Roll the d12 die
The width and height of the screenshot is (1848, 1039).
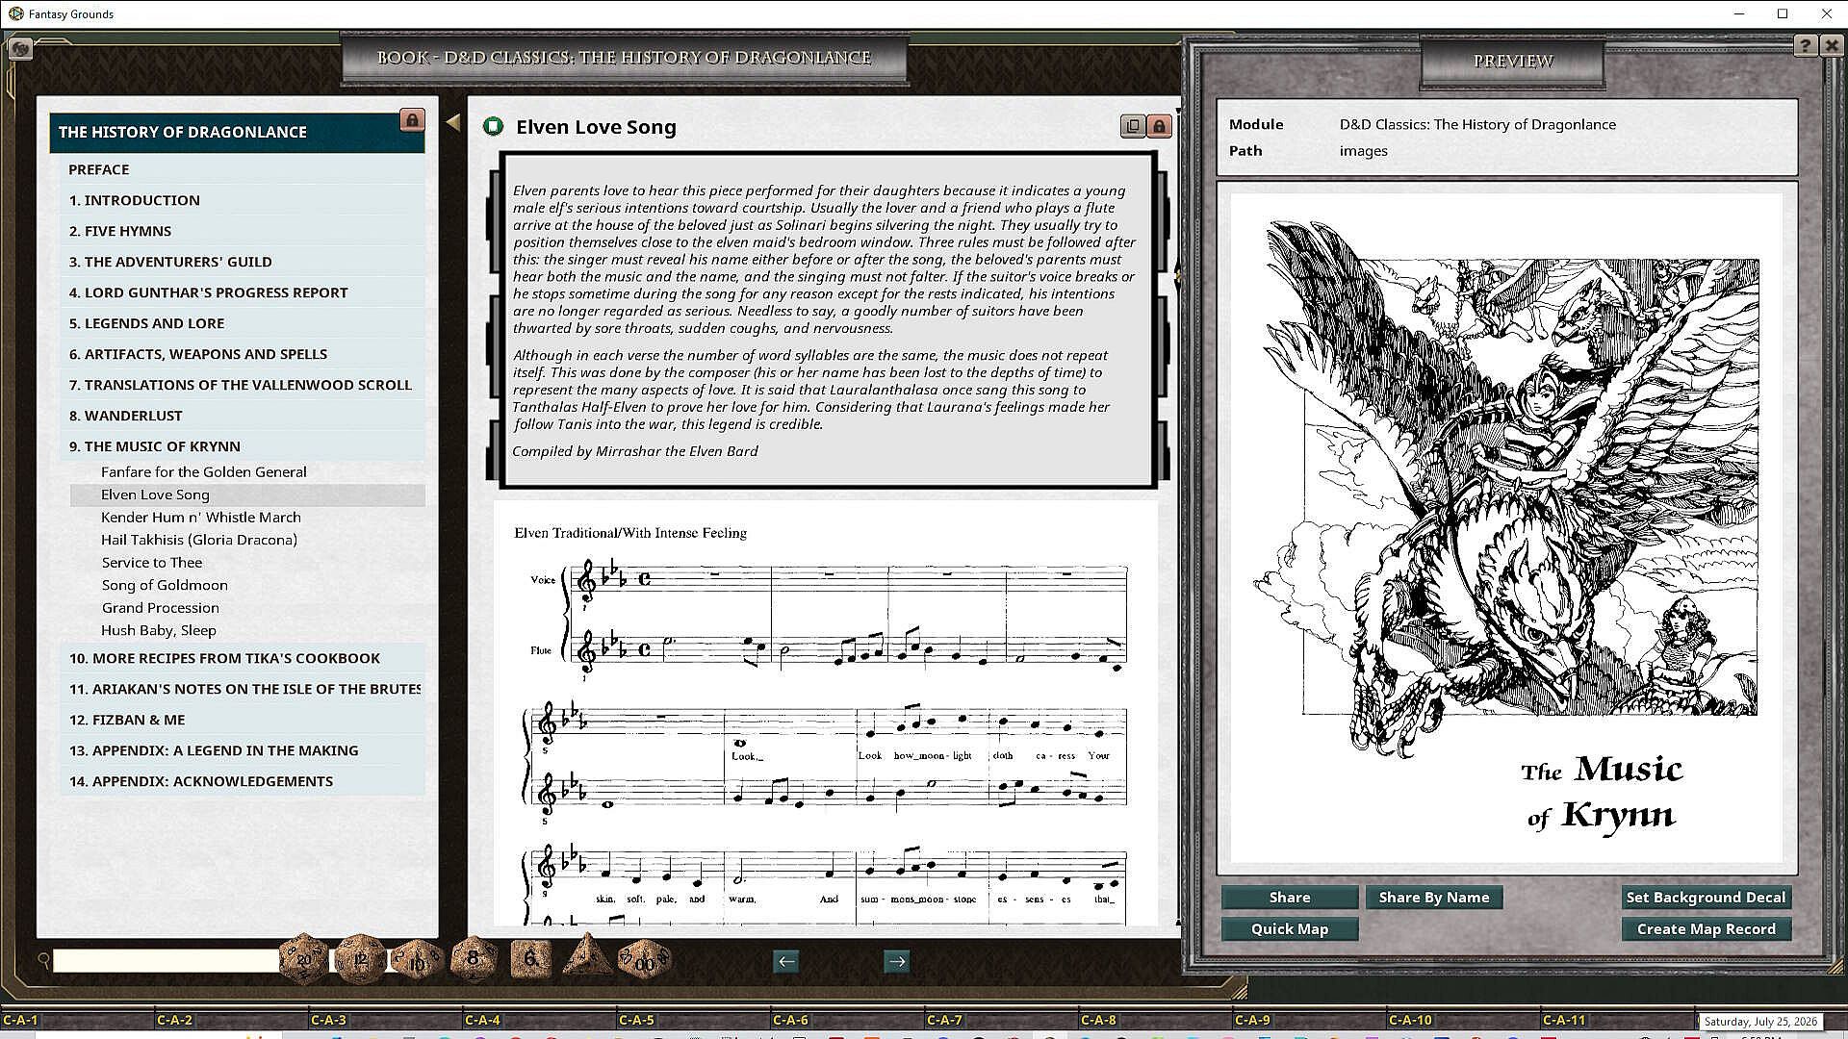361,959
